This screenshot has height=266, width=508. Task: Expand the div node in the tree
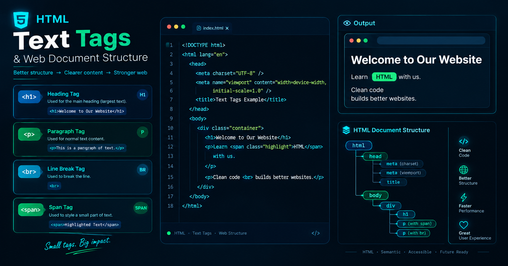pos(391,206)
